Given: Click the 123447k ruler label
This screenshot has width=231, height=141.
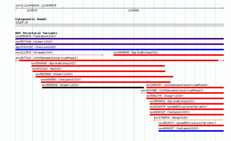Looking at the screenshot, I should click(32, 10).
